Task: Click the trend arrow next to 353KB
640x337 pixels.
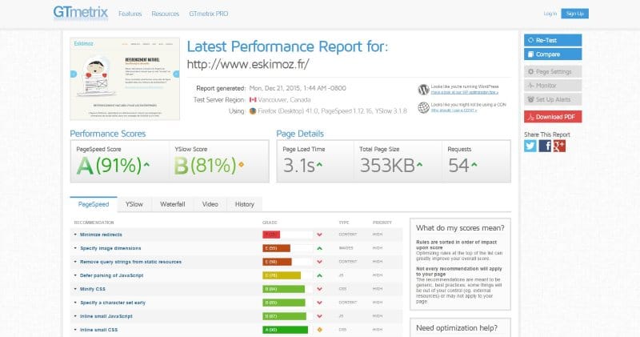Action: tap(419, 165)
